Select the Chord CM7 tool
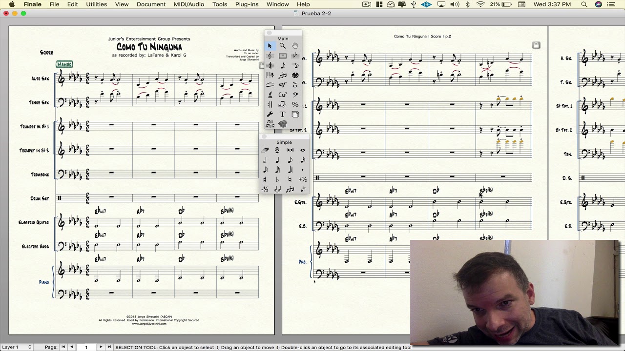Viewport: 625px width, 351px height. (283, 95)
